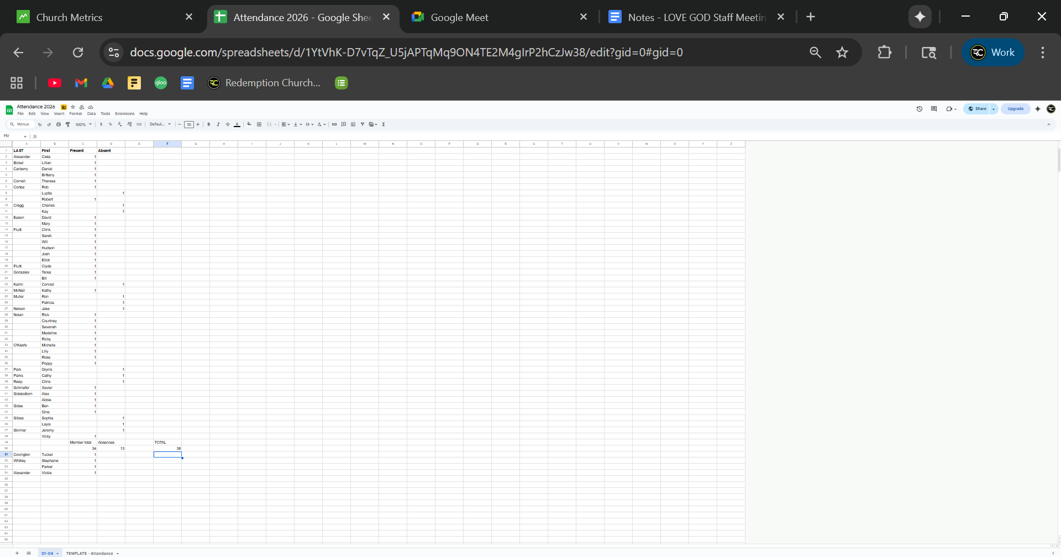Open the Format menu

76,114
